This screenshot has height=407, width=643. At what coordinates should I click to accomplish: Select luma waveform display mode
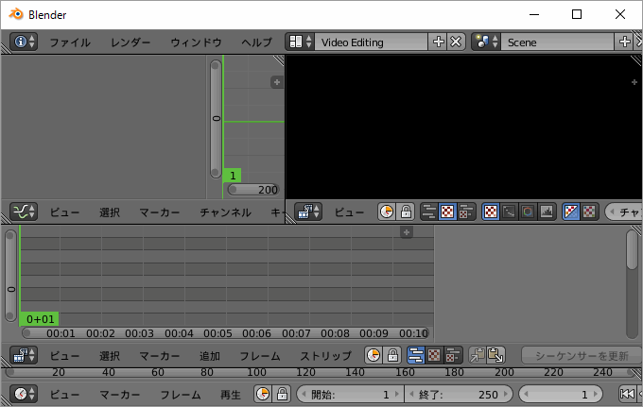[x=509, y=212]
